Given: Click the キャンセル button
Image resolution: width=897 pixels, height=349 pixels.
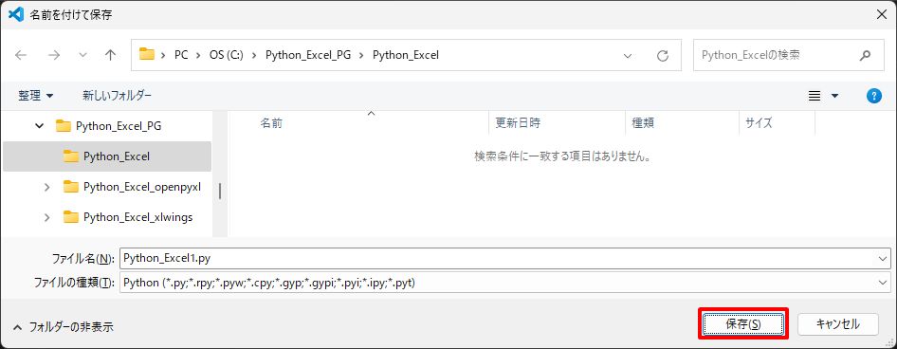Looking at the screenshot, I should point(837,323).
